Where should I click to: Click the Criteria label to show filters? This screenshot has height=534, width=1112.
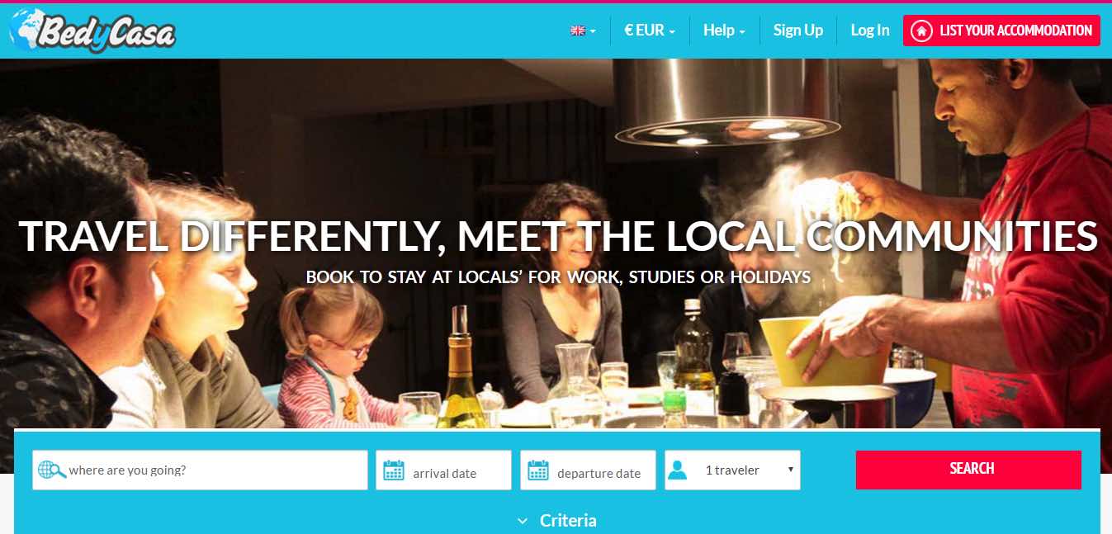(568, 521)
